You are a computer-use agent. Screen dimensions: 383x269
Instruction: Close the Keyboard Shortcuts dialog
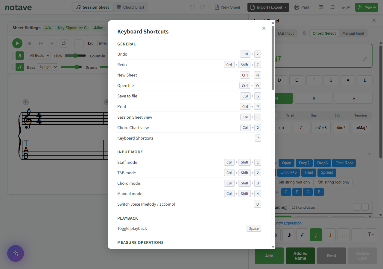point(264,28)
